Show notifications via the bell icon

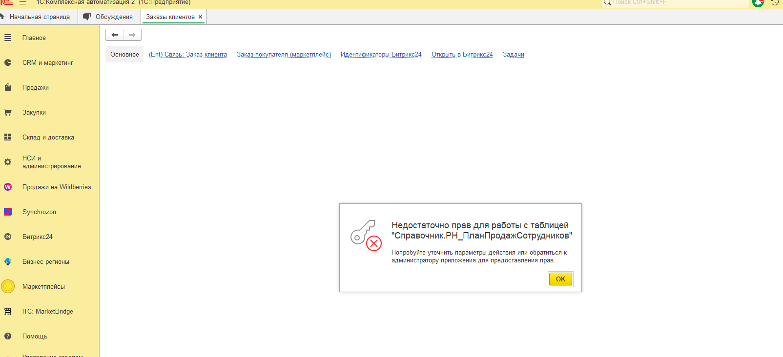(758, 3)
